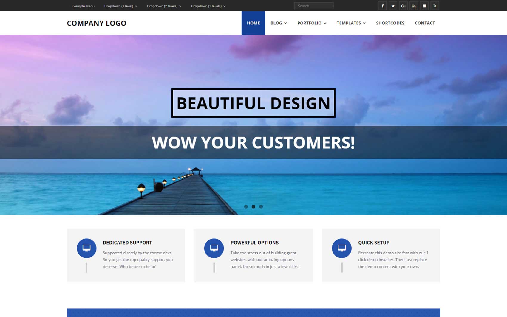Select the middle slider pagination dot
The height and width of the screenshot is (317, 507).
(x=253, y=206)
